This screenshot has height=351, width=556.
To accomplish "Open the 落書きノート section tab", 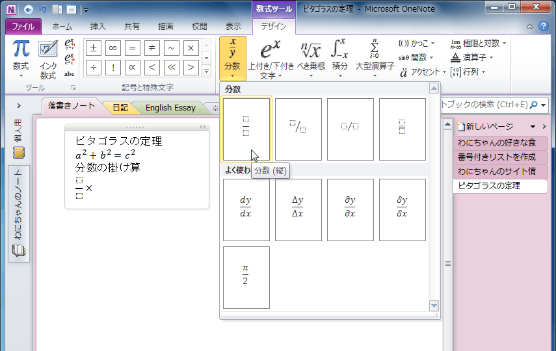I will click(72, 106).
